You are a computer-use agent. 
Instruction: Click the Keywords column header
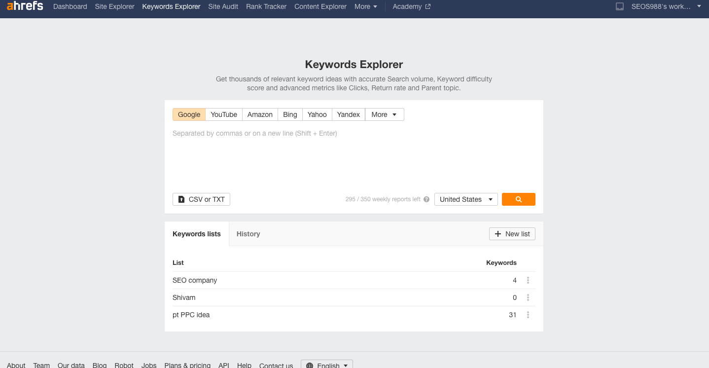click(x=501, y=262)
